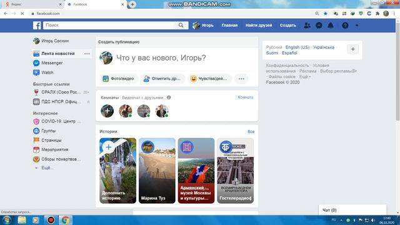Image resolution: width=400 pixels, height=225 pixels.
Task: Open friend requests icon in header
Action: click(307, 25)
